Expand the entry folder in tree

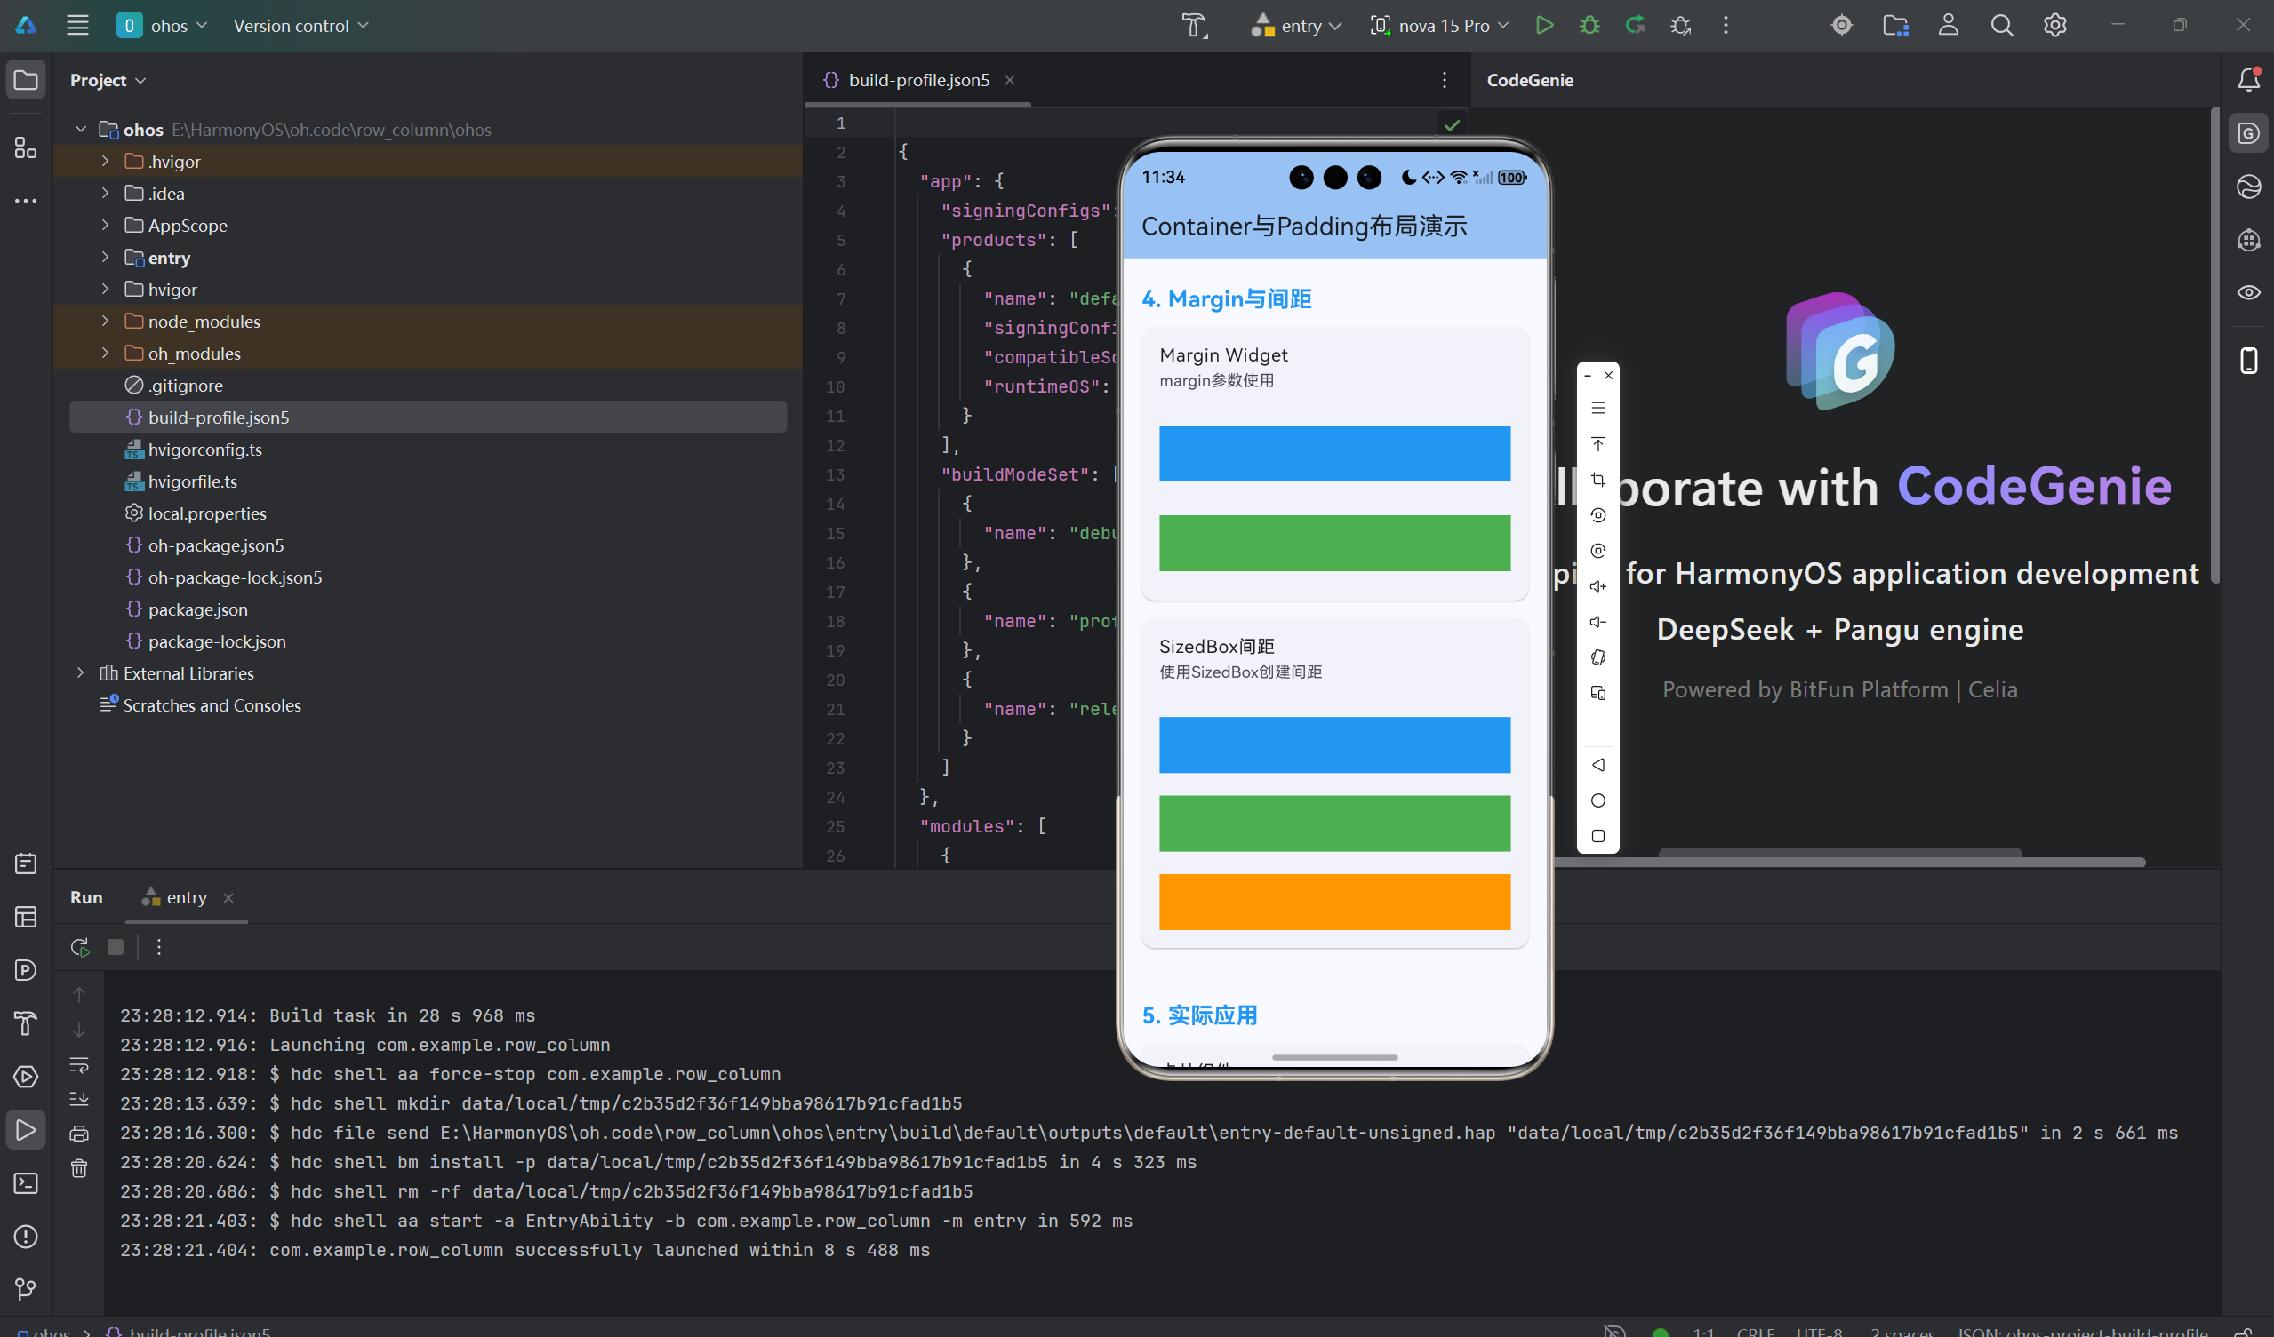pyautogui.click(x=105, y=258)
